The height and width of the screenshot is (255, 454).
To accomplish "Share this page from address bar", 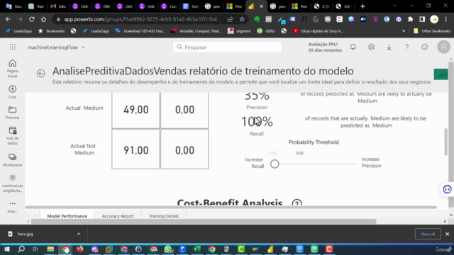I will point(230,19).
